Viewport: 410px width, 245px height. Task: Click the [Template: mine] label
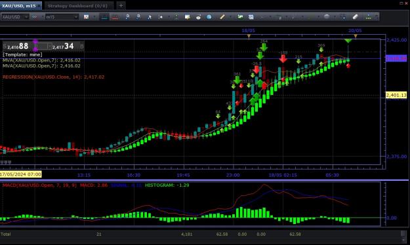point(22,54)
